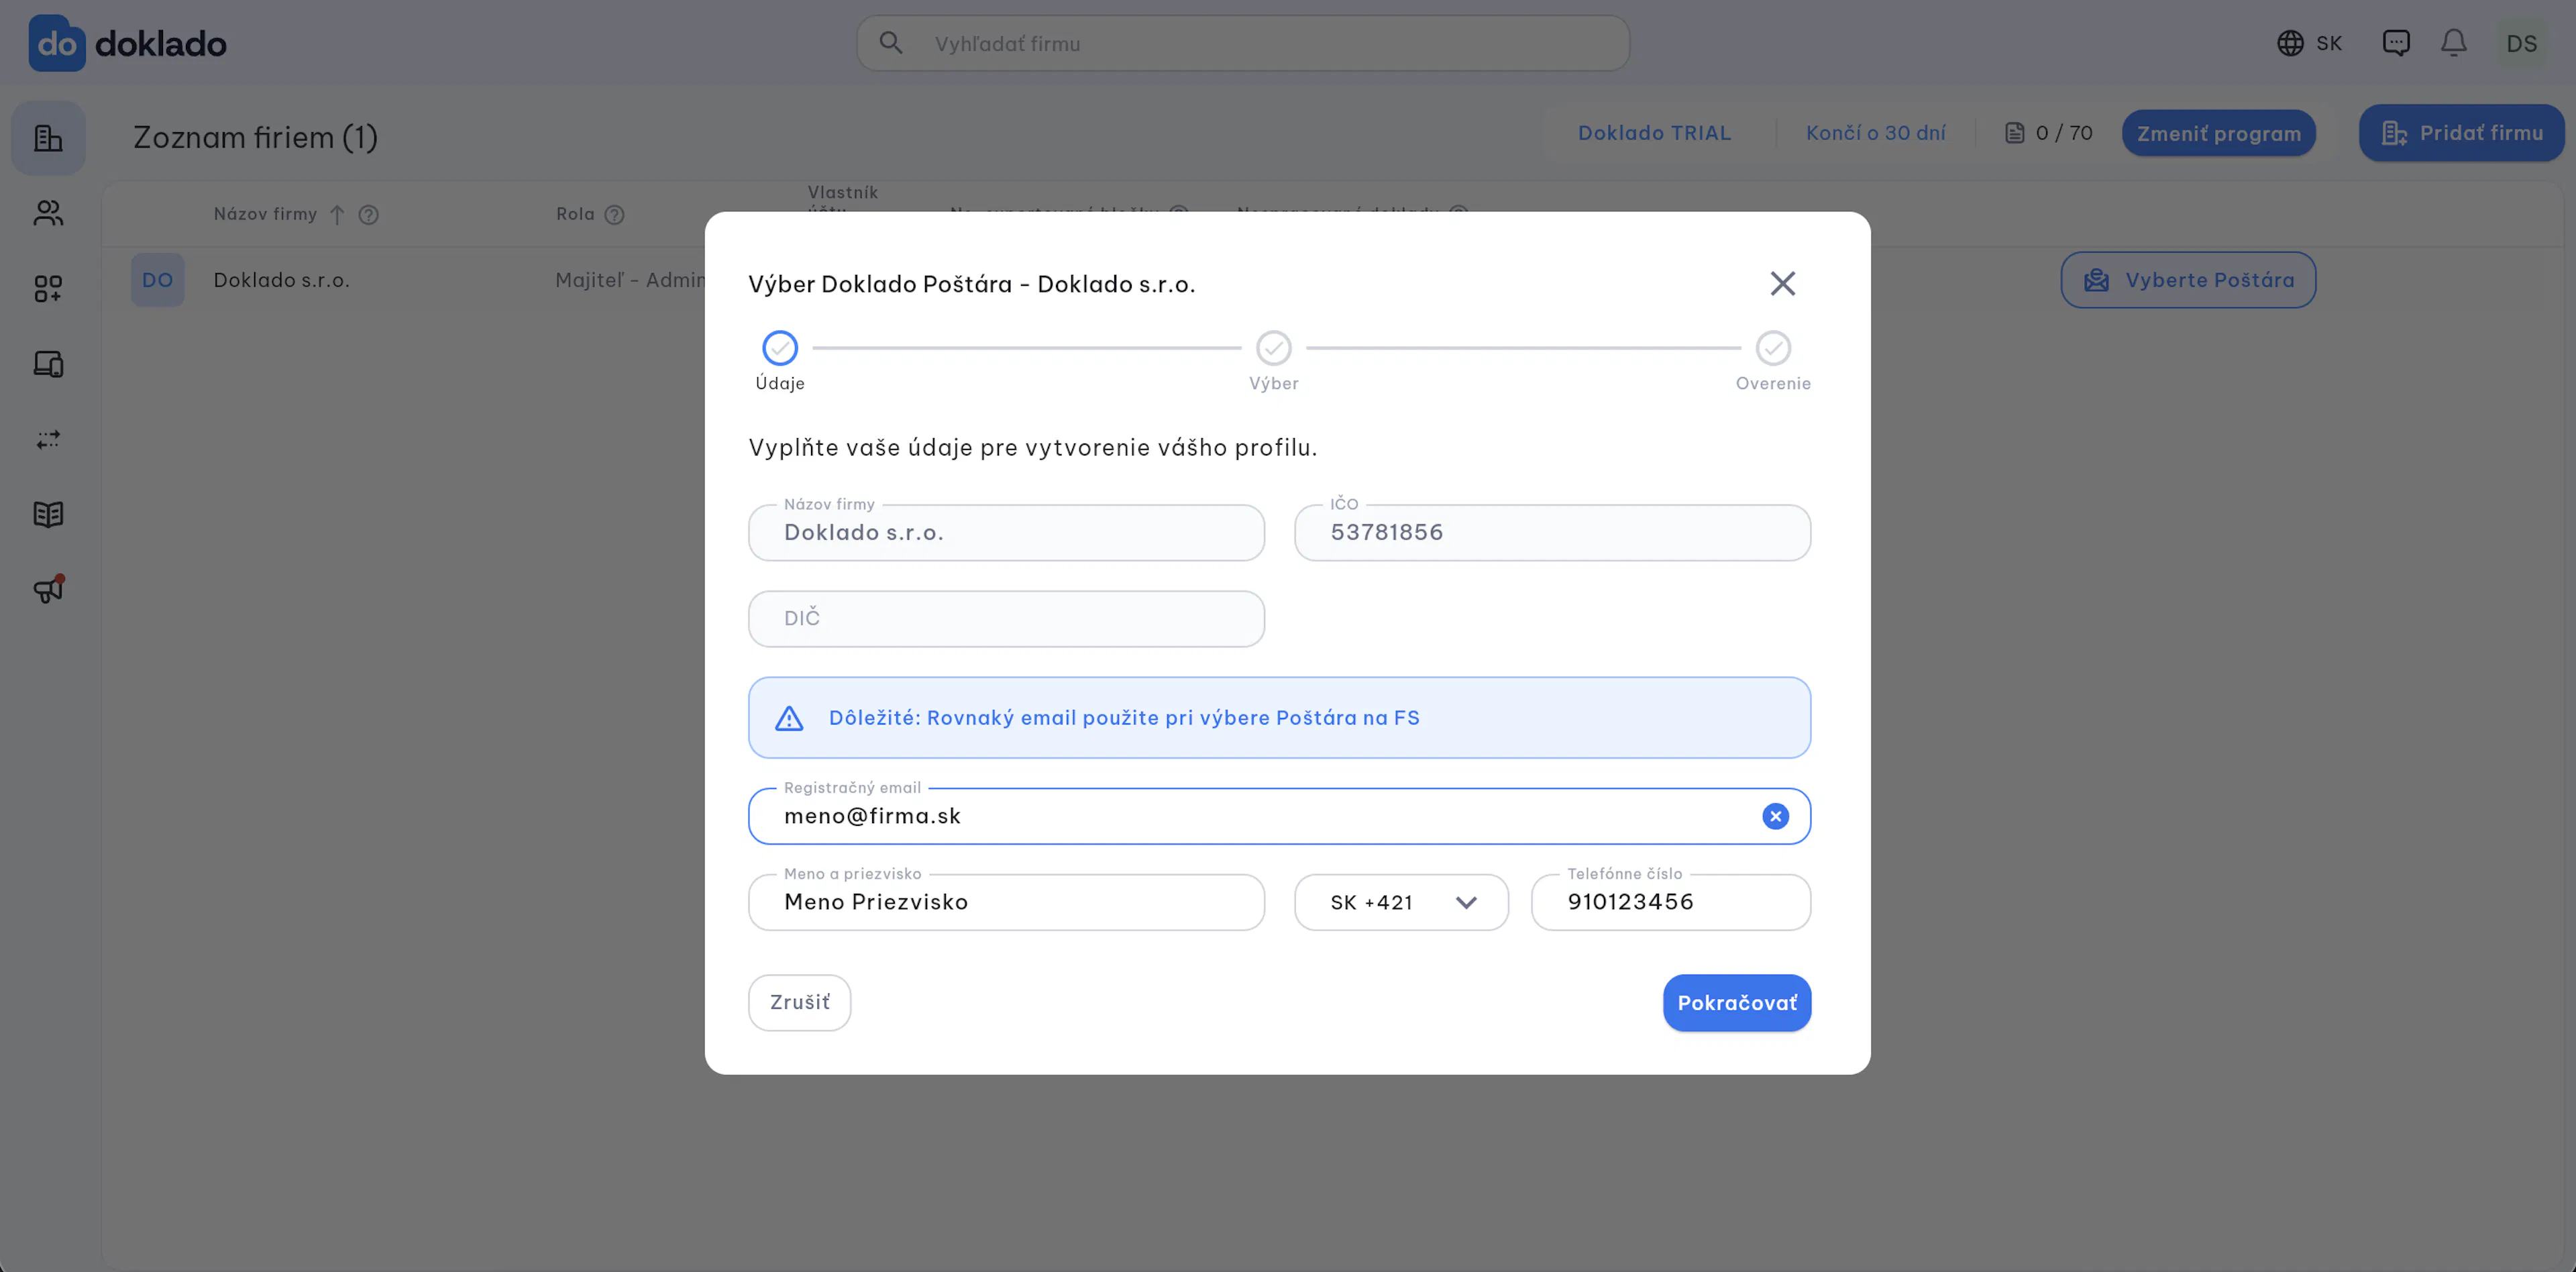Open the devices sidebar icon
Viewport: 2576px width, 1272px height.
pos(48,364)
